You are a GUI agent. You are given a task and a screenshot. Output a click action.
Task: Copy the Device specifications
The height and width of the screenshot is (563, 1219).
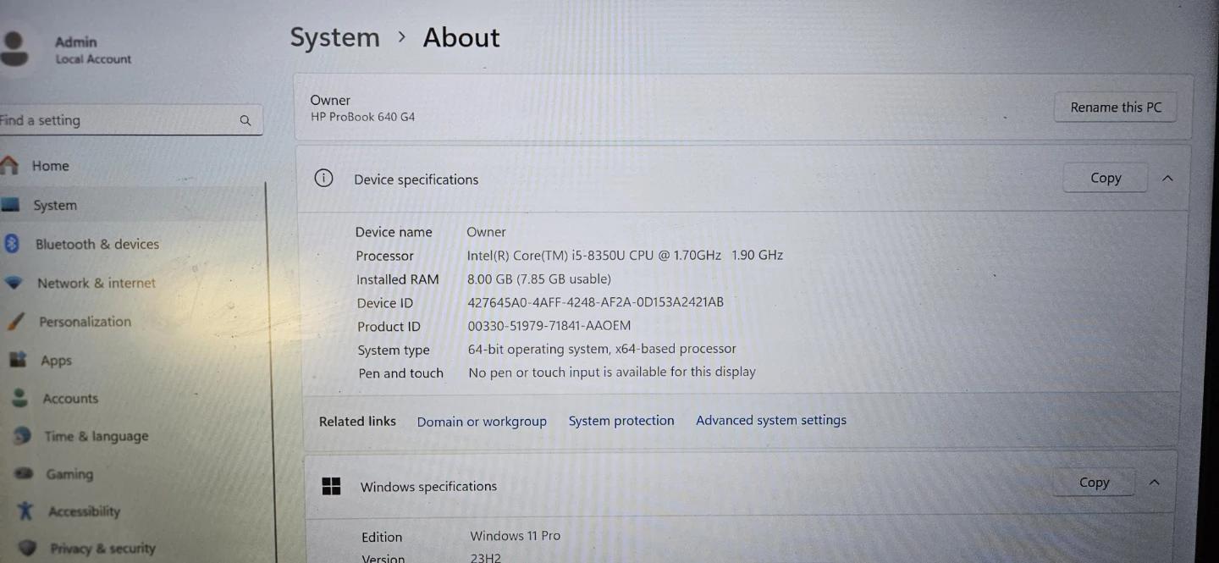(x=1106, y=178)
